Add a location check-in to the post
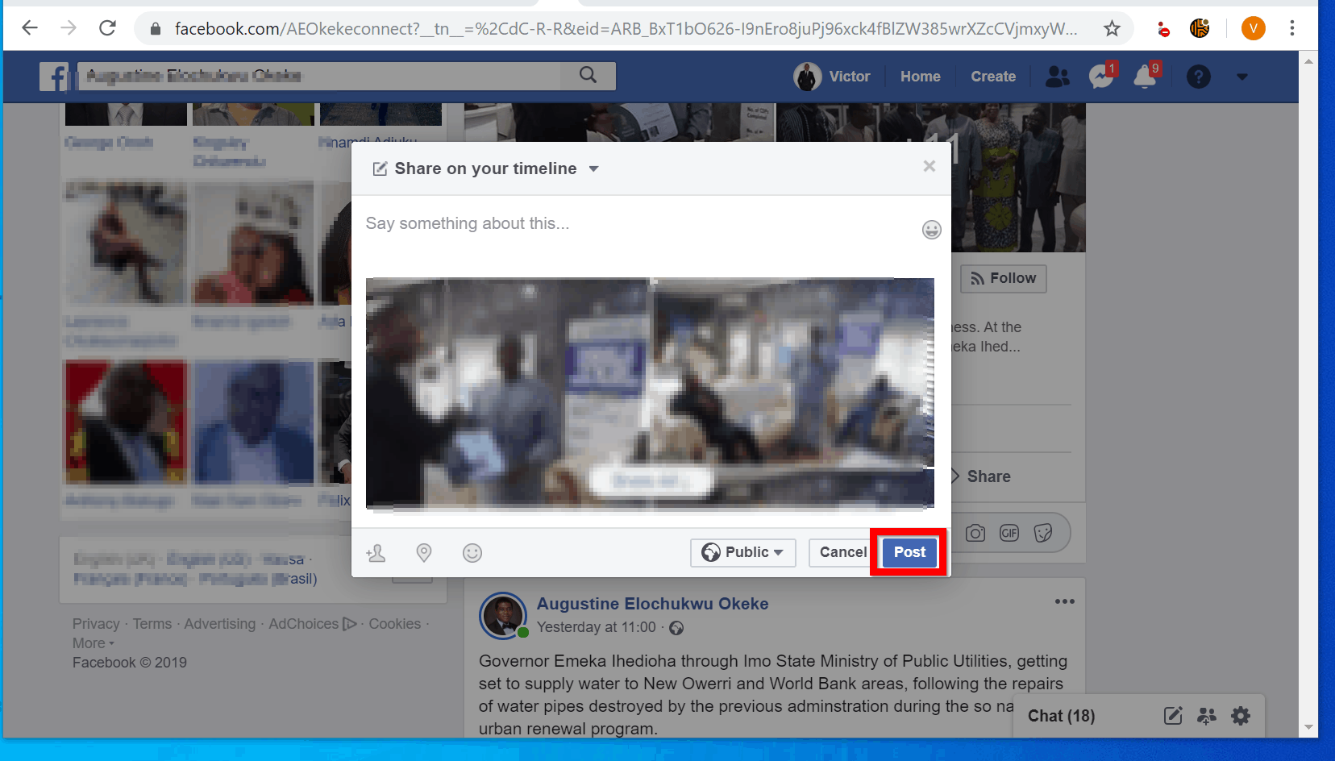Viewport: 1335px width, 761px height. point(424,553)
